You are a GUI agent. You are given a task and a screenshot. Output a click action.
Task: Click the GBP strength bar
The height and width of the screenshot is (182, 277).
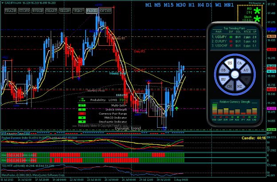point(220,112)
